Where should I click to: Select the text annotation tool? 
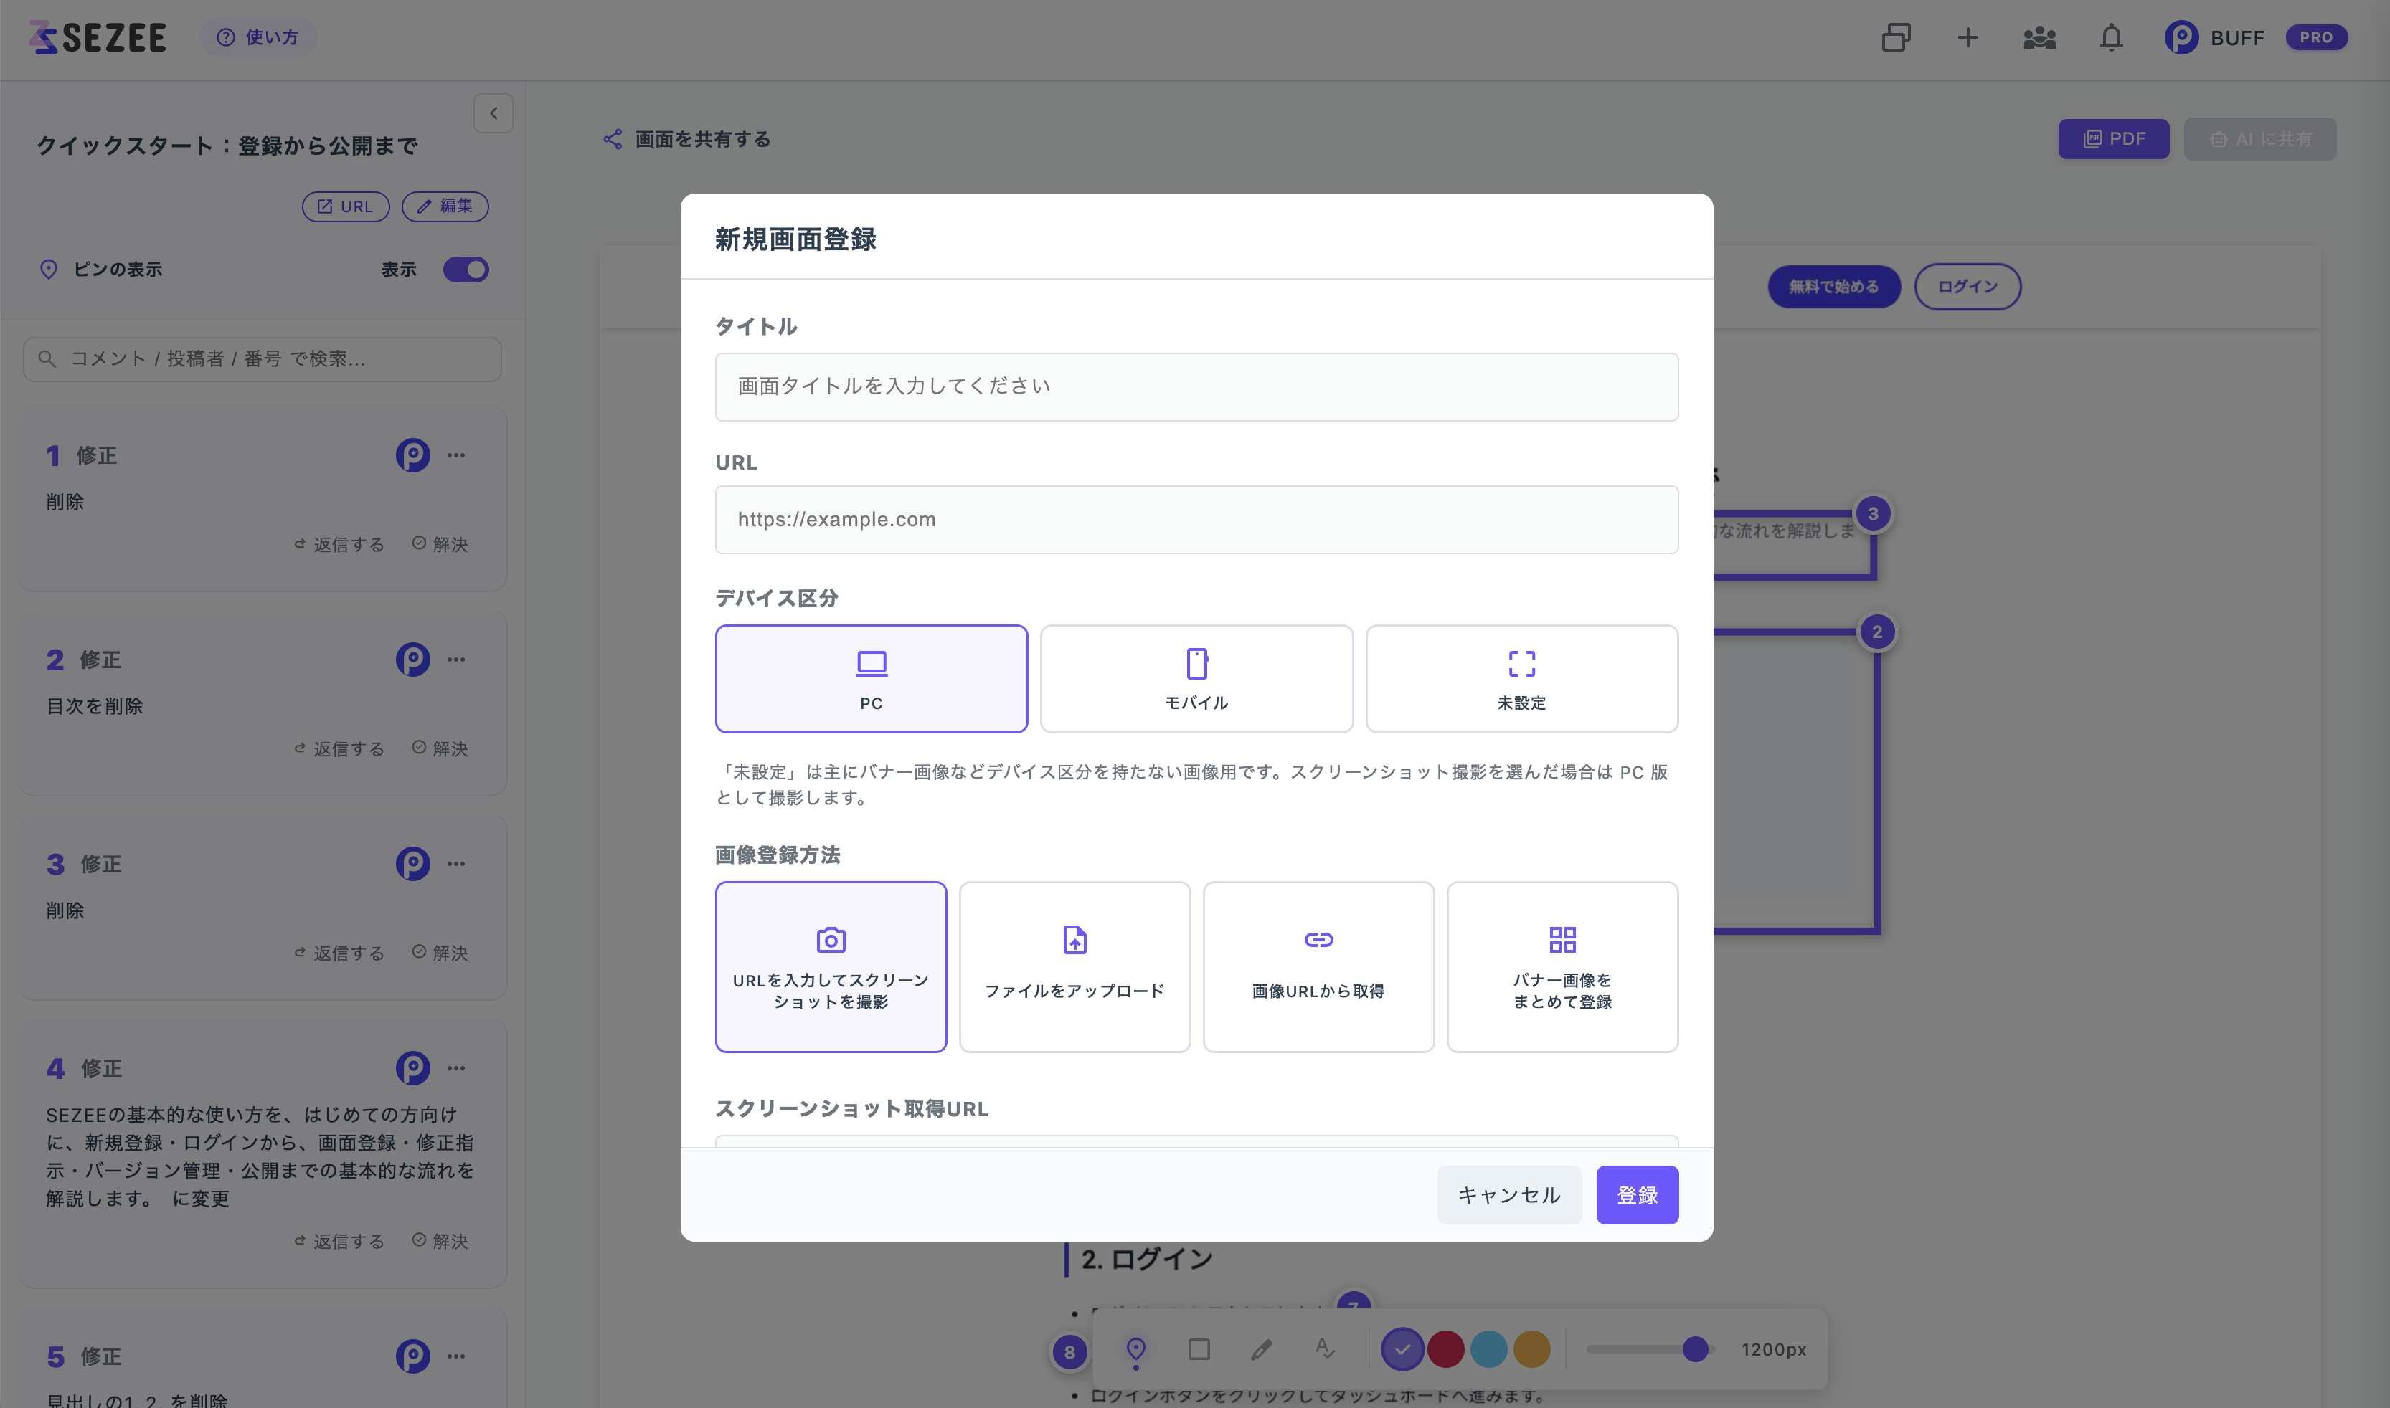pyautogui.click(x=1325, y=1349)
